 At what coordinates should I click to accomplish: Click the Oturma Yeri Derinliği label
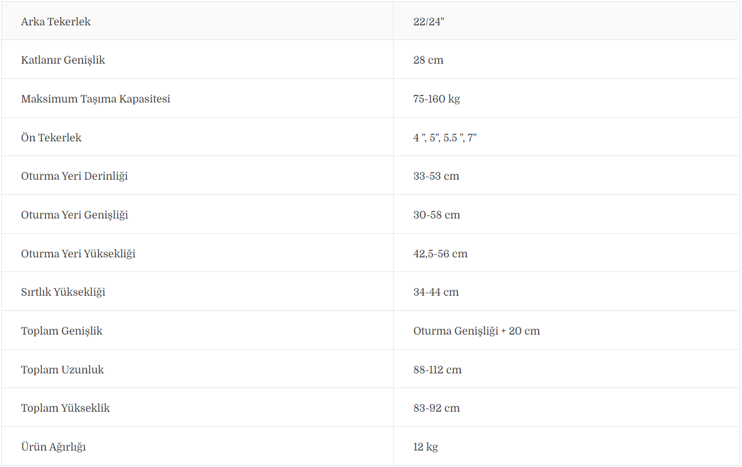[74, 176]
